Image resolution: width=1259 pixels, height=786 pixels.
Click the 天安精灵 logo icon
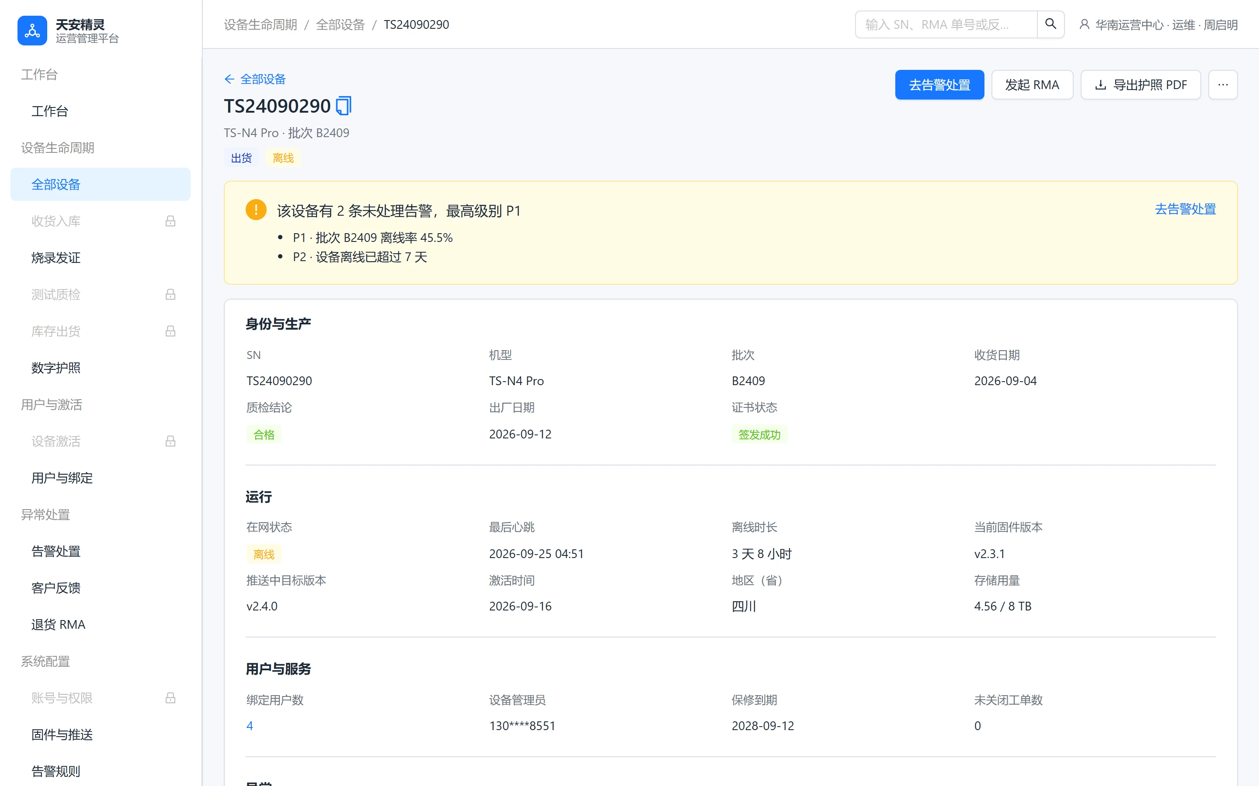point(32,31)
